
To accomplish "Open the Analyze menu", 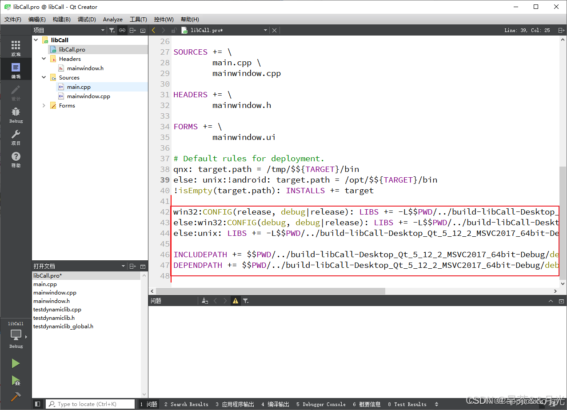I will (113, 19).
